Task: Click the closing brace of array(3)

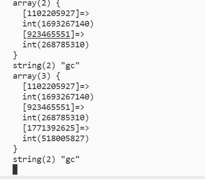Action: 15,149
